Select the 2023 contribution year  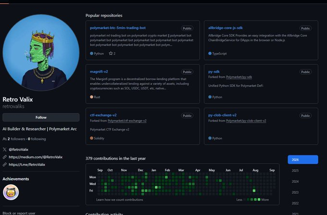[x=295, y=192]
